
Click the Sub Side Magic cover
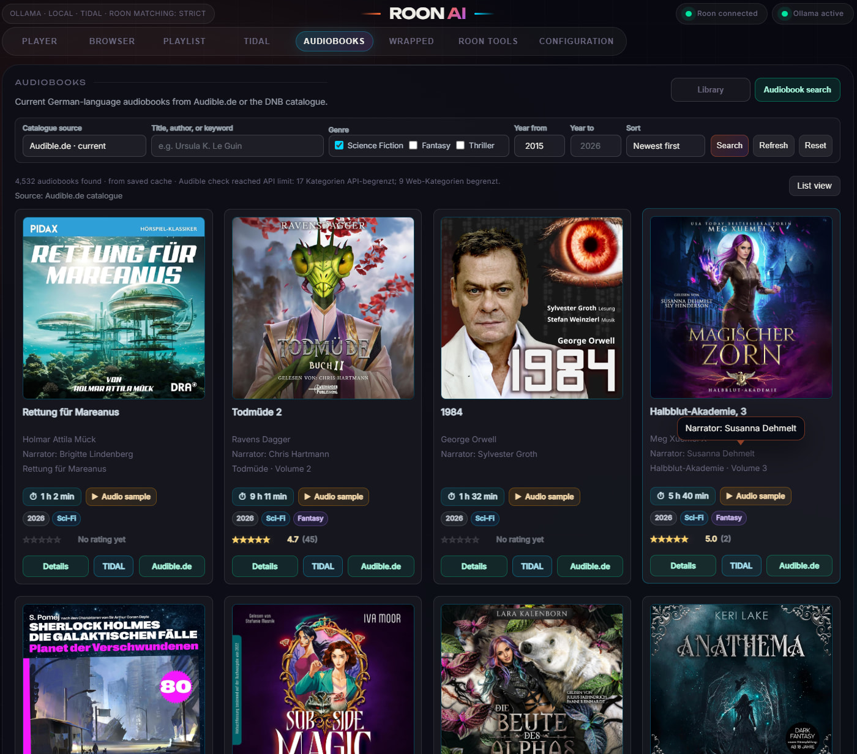(x=323, y=679)
